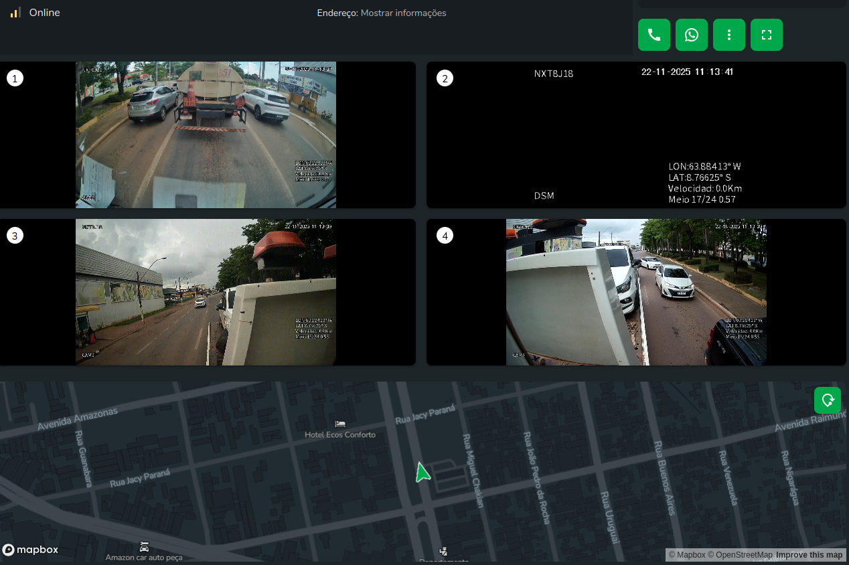
Task: Select camera 1 front road feed
Action: [206, 135]
